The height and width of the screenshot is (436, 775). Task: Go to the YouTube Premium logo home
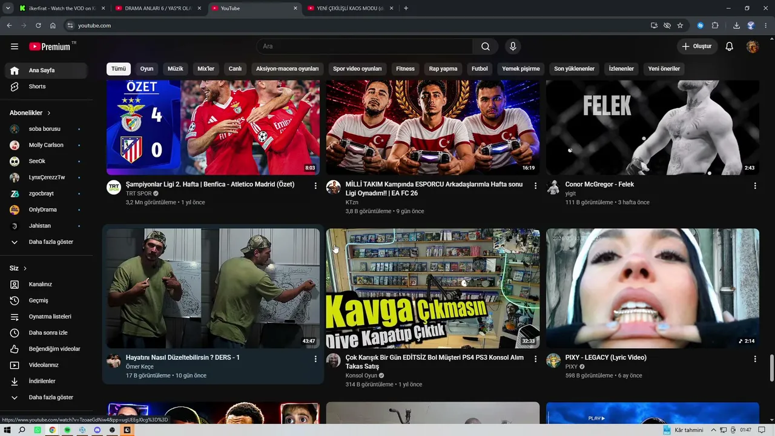(50, 47)
